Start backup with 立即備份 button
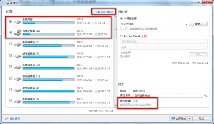This screenshot has height=124, width=214. click(x=179, y=119)
